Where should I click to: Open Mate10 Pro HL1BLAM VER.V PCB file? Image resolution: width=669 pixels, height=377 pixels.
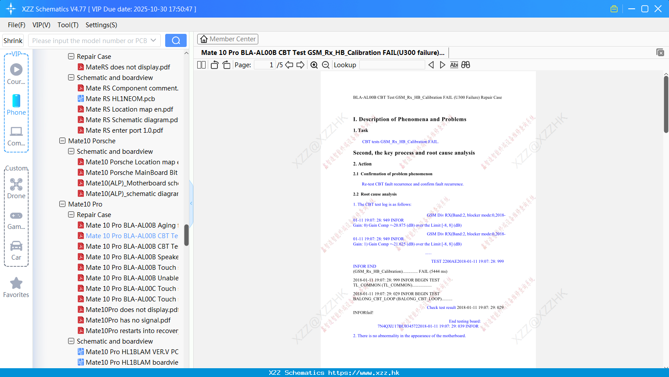click(x=128, y=352)
